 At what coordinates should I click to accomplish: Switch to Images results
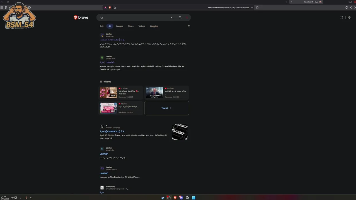click(x=119, y=26)
